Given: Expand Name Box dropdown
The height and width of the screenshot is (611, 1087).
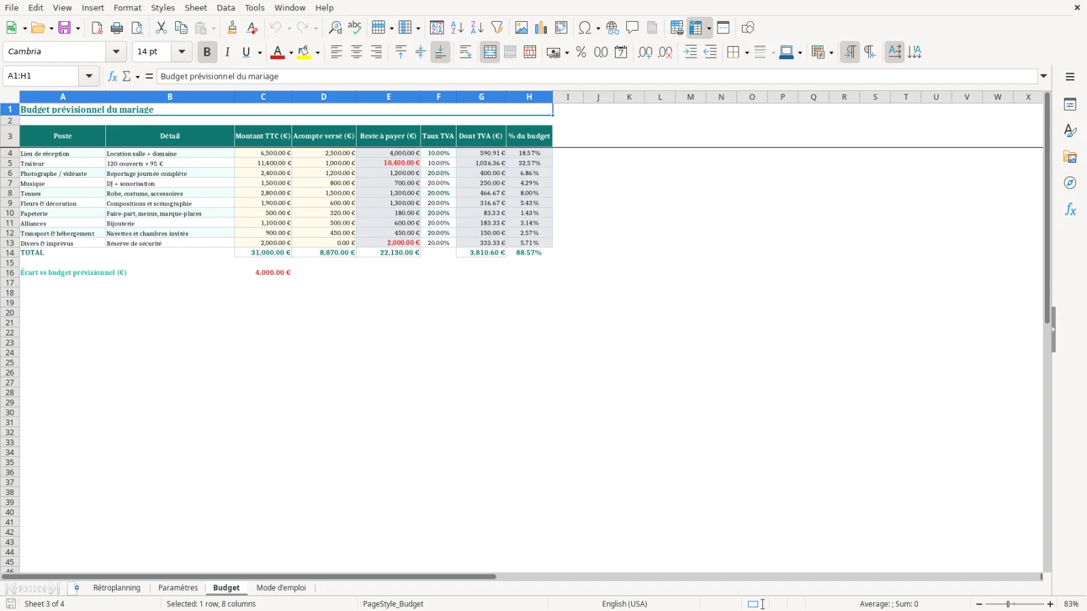Looking at the screenshot, I should (88, 76).
